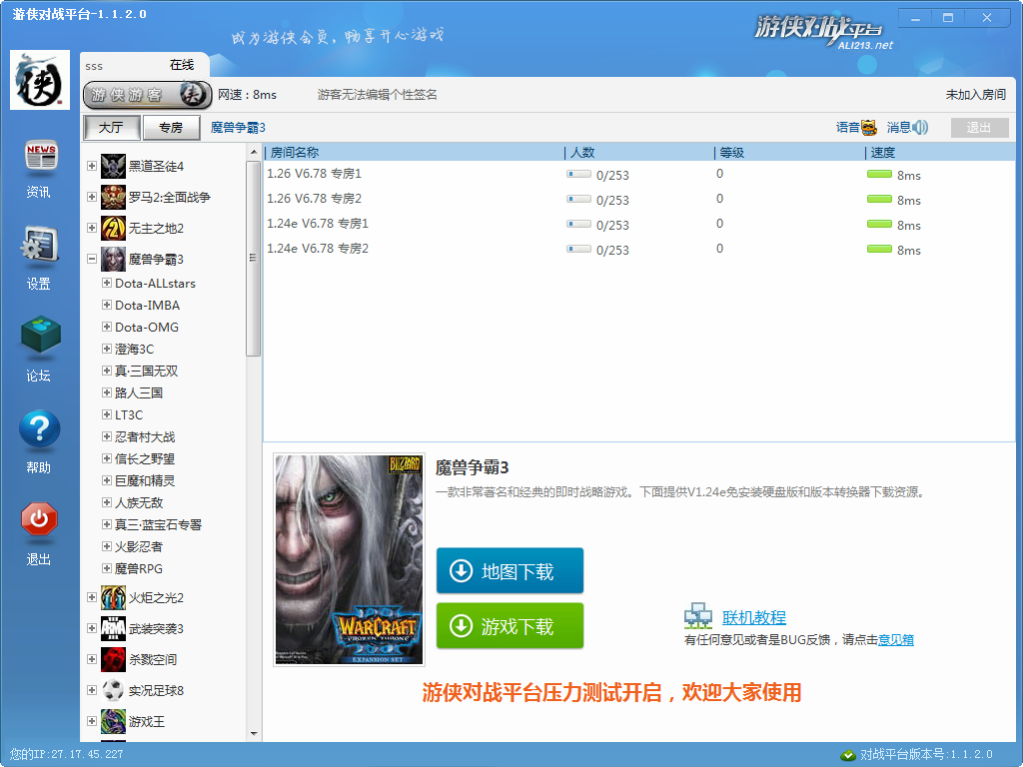1023x767 pixels.
Task: Click the 在线 online status label
Action: [x=182, y=65]
